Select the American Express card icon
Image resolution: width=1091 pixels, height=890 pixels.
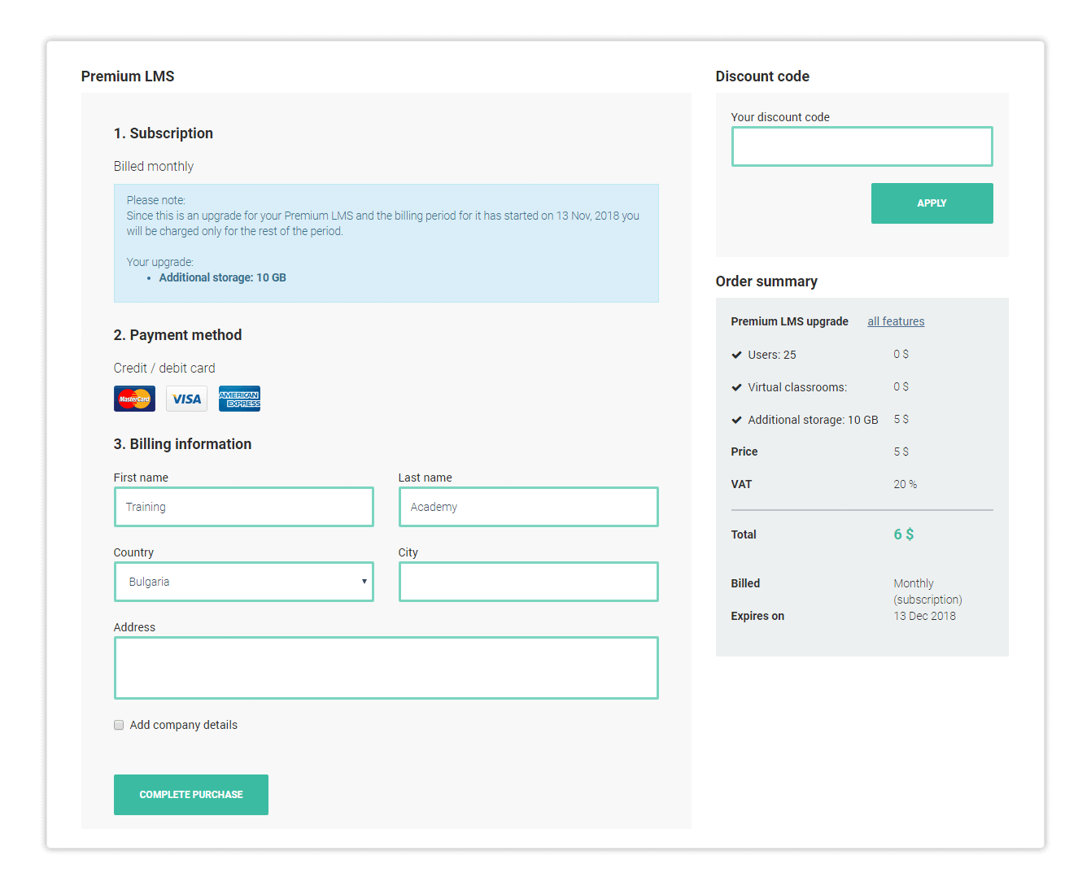pyautogui.click(x=239, y=399)
